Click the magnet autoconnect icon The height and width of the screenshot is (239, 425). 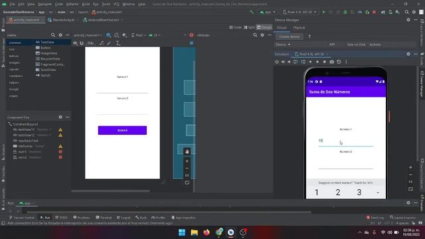click(82, 43)
